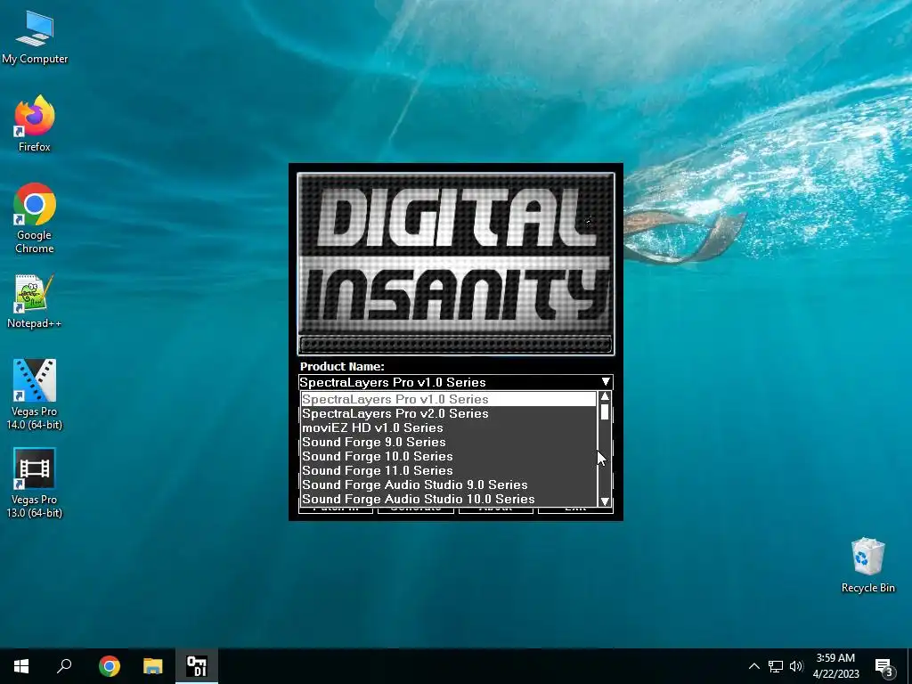Click the Digital Insanity logo banner
This screenshot has height=684, width=912.
coord(456,264)
